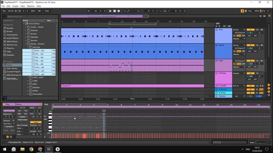273x153 pixels.
Task: Open Current Project in Places
Action: point(13,72)
